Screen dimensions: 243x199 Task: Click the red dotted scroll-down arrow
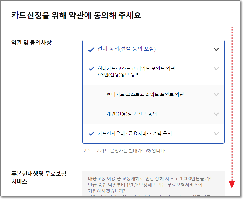232,184
